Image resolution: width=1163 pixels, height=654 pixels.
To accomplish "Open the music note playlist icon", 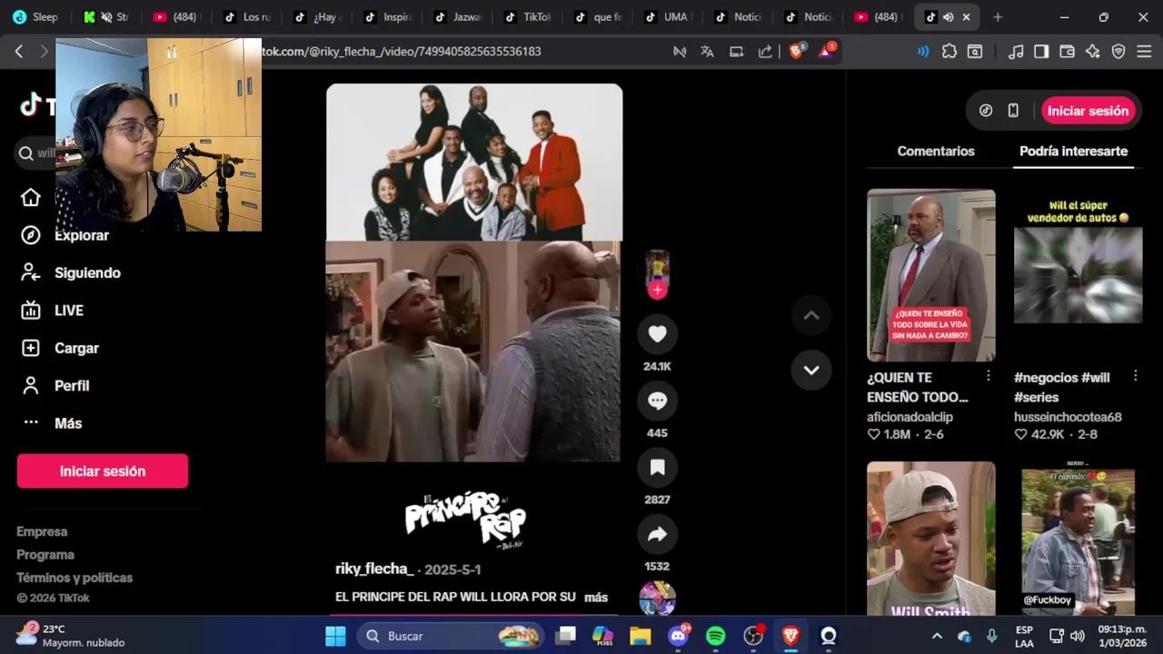I will pos(1016,52).
